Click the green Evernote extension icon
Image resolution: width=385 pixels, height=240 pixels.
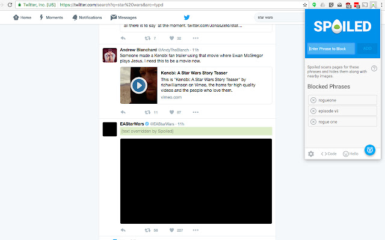pos(314,5)
